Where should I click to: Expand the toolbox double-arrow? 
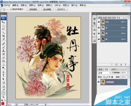(x=2, y=14)
